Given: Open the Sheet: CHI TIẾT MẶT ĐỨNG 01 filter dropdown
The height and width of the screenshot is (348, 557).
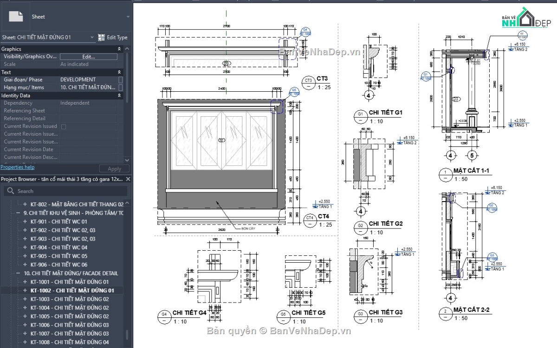Looking at the screenshot, I should (92, 38).
